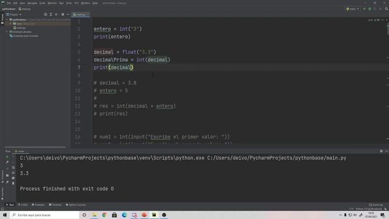Go to next highlighted problem arrow

387,20
